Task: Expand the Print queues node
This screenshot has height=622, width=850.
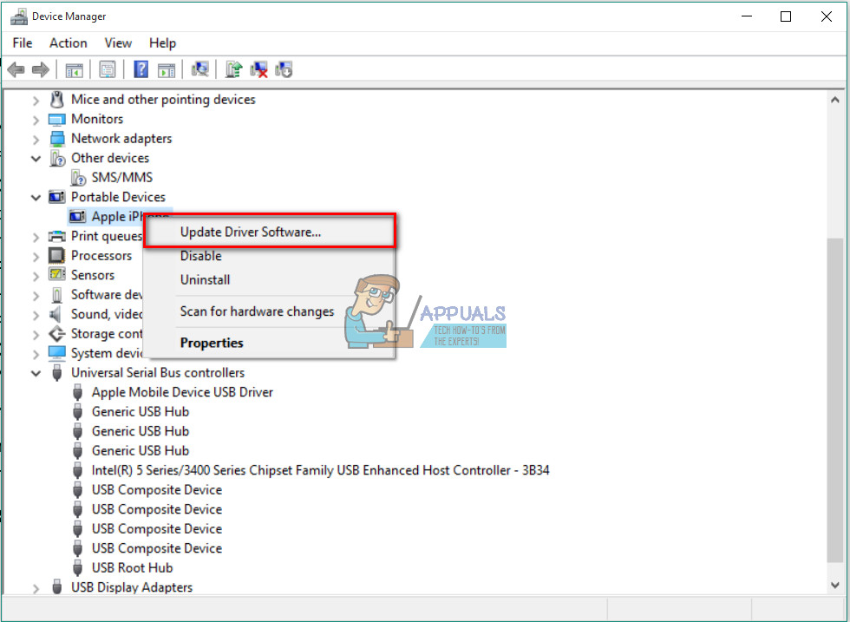Action: pos(36,237)
